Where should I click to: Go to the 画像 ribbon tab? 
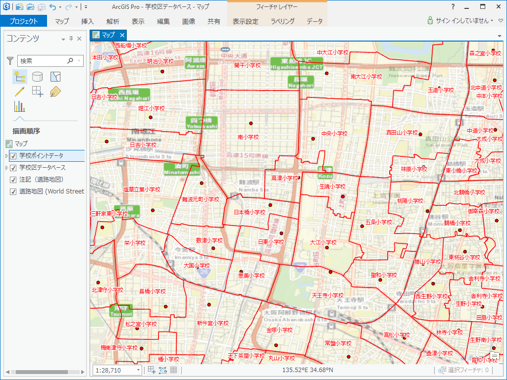tap(189, 21)
